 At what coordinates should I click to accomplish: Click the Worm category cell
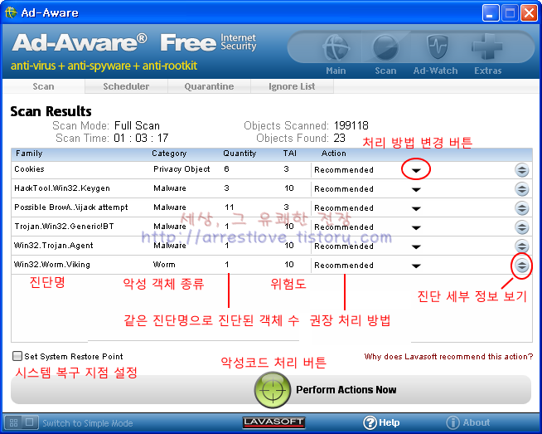pyautogui.click(x=164, y=265)
